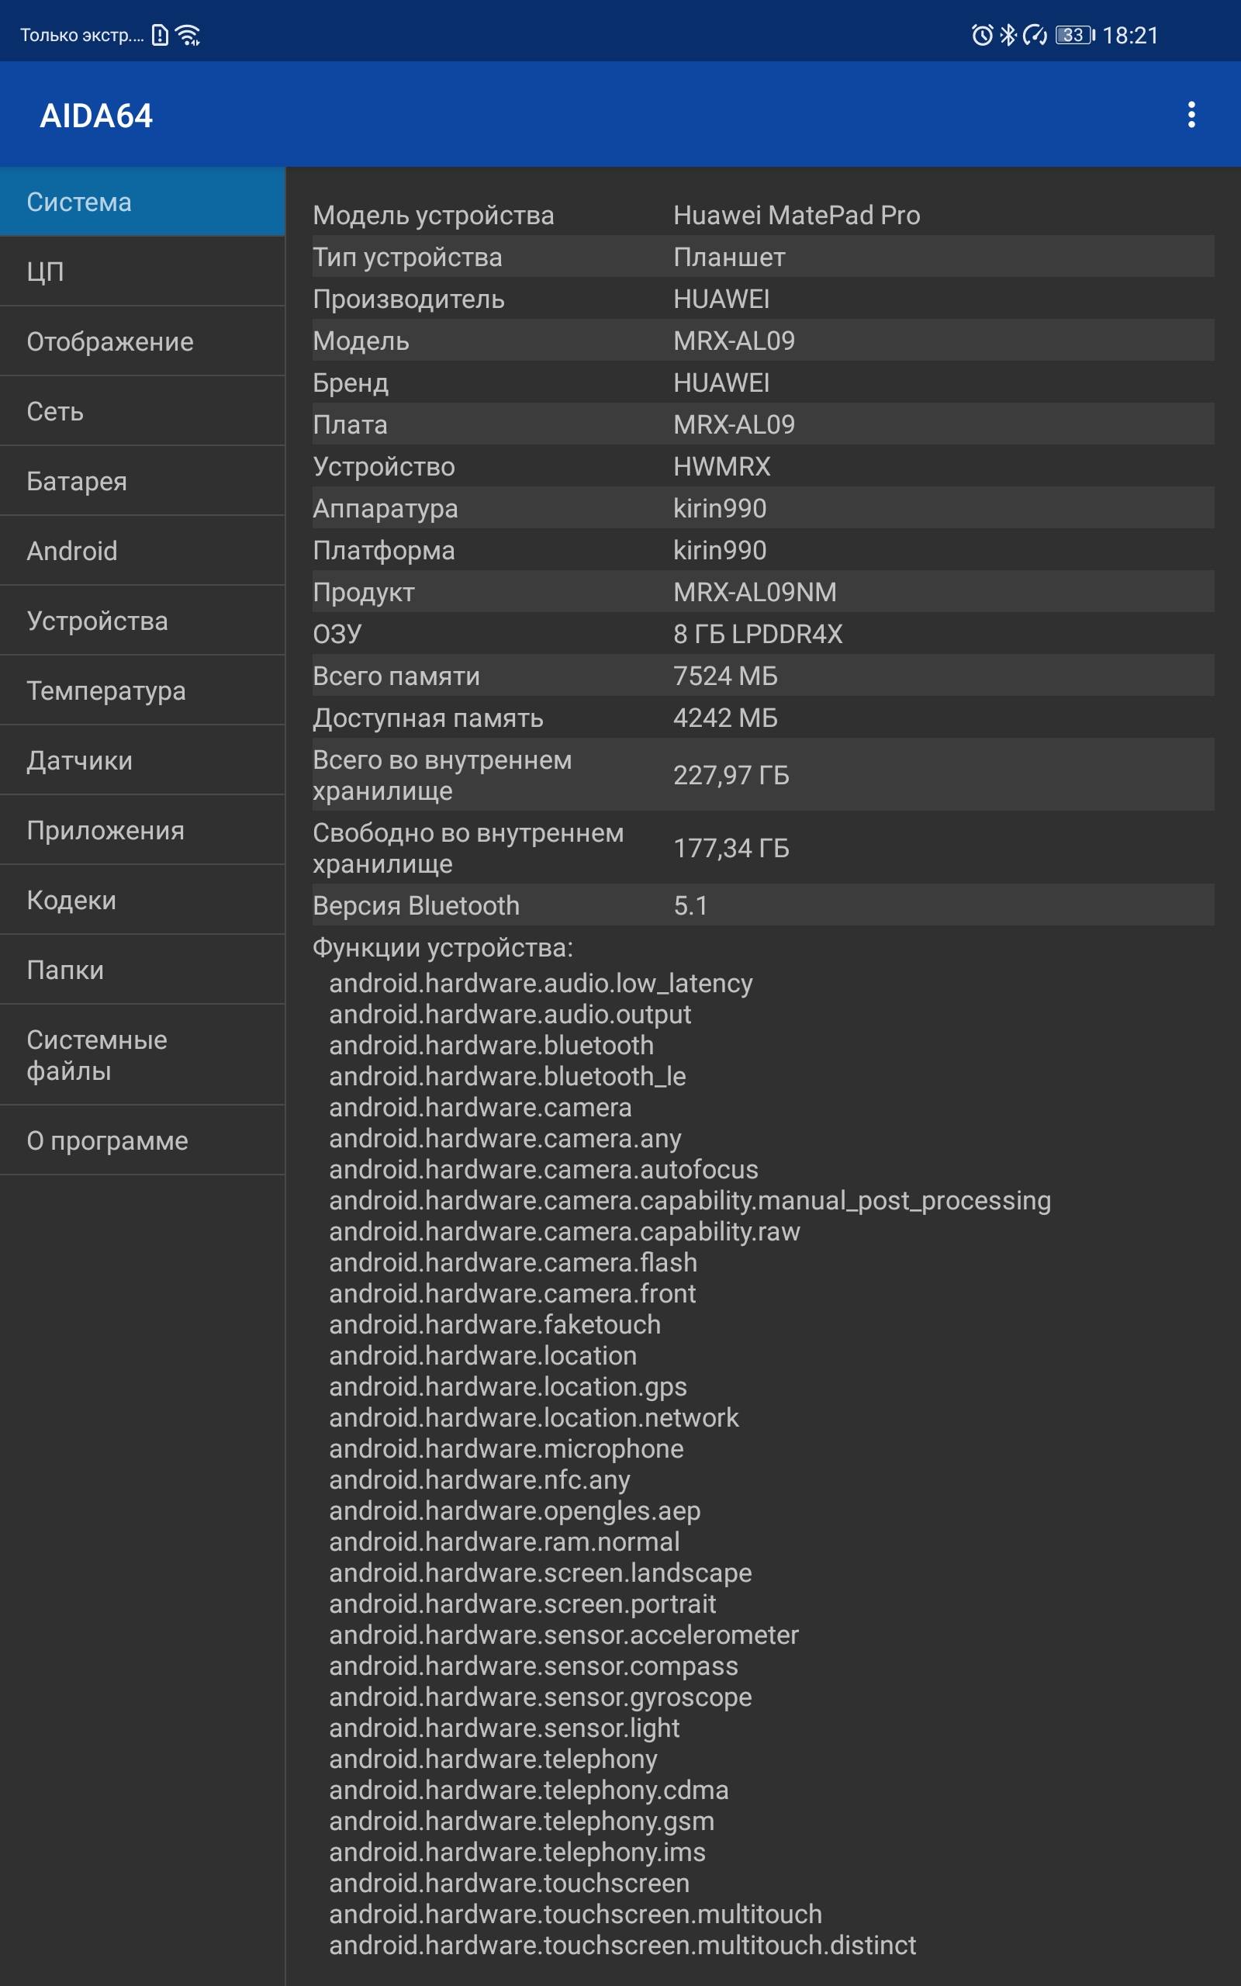Show the Температура section
The image size is (1241, 1986).
(143, 690)
